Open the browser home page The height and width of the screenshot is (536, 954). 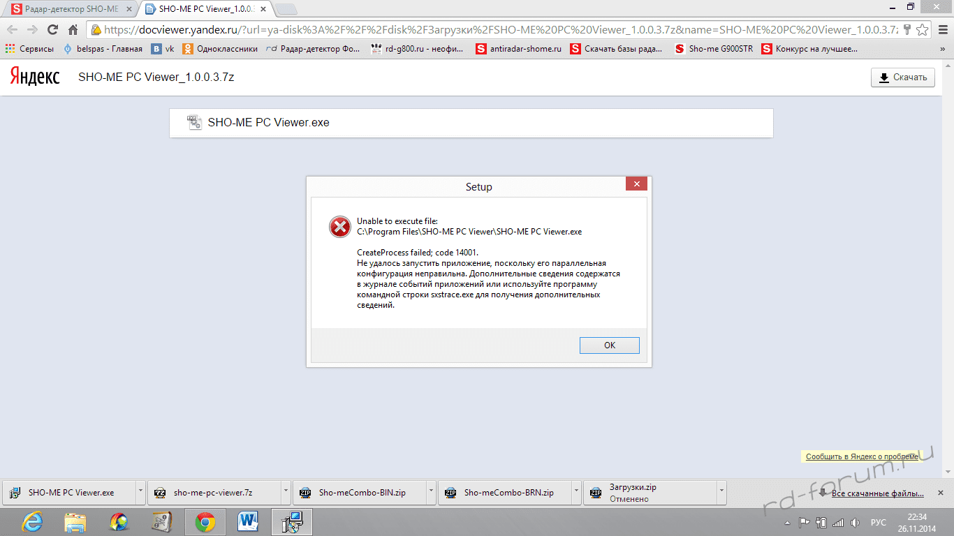[73, 30]
